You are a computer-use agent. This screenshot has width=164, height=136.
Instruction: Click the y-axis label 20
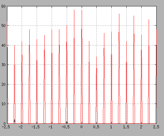point(3,84)
